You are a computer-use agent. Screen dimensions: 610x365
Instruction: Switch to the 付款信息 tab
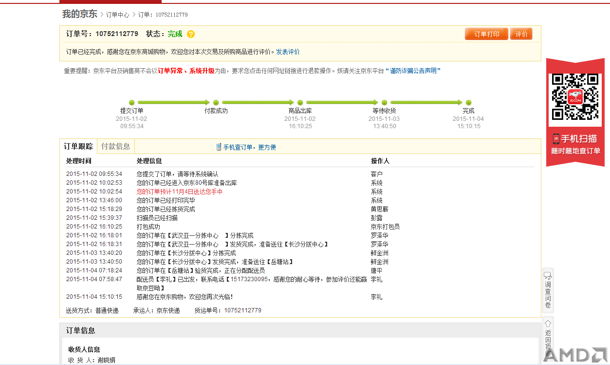(115, 146)
